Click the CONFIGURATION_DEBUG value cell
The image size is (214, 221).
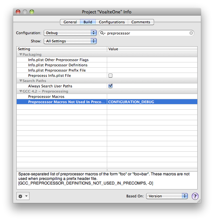click(x=152, y=102)
